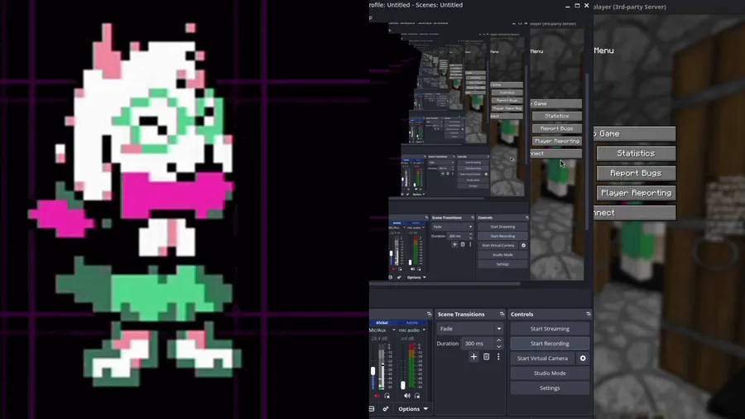The height and width of the screenshot is (419, 745).
Task: Open Settings from main Controls dock
Action: coord(550,388)
